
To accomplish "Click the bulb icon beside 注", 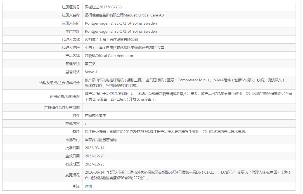I will (x=74, y=186).
